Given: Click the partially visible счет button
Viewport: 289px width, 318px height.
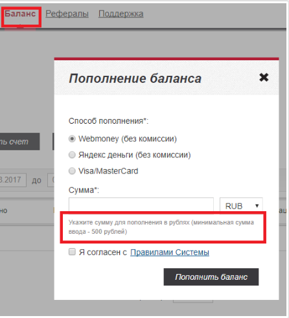Looking at the screenshot, I should [19, 142].
